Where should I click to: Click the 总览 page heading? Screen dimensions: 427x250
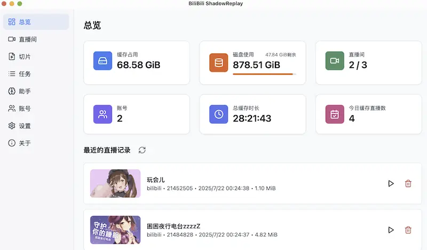coord(92,25)
